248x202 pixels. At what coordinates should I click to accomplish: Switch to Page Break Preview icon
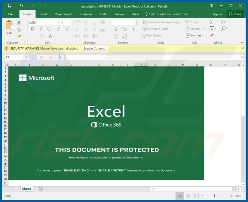[196, 196]
